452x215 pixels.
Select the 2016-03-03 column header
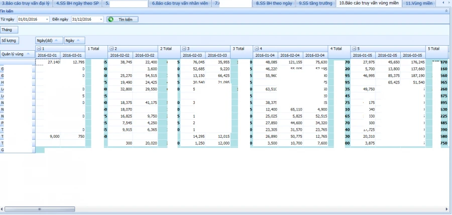(218, 55)
